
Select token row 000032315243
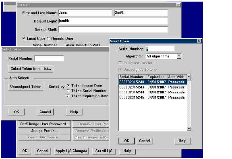153,87
